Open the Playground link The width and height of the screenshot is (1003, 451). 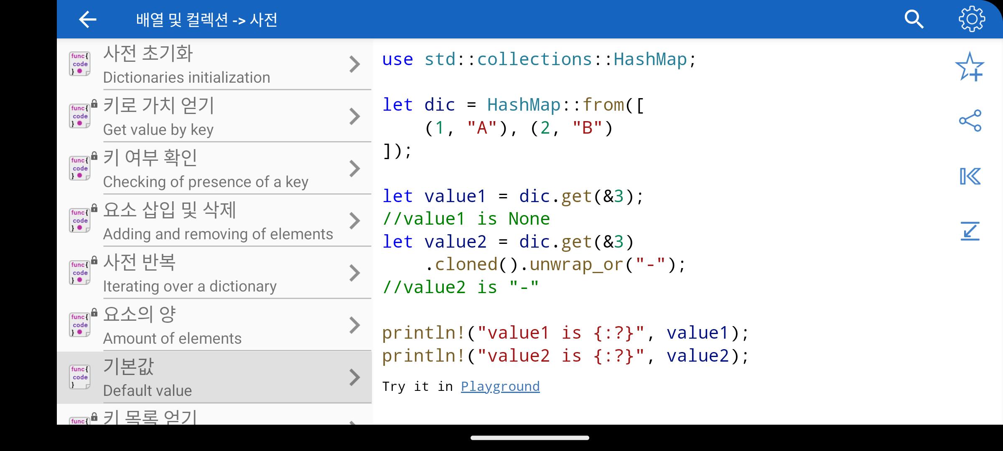[x=500, y=386]
